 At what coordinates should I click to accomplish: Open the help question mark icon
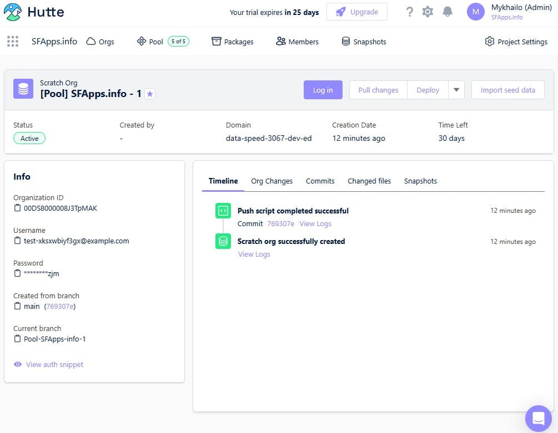click(410, 12)
